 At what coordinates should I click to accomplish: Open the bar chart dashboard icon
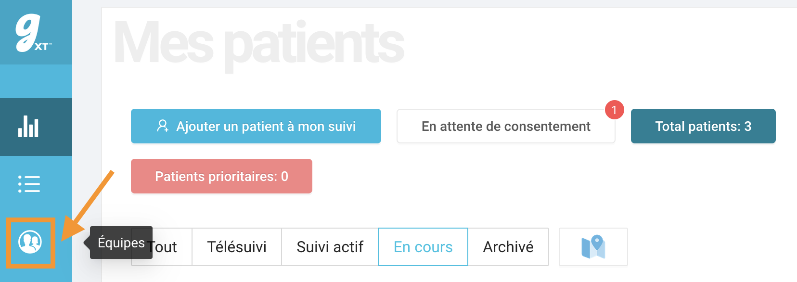pos(28,127)
